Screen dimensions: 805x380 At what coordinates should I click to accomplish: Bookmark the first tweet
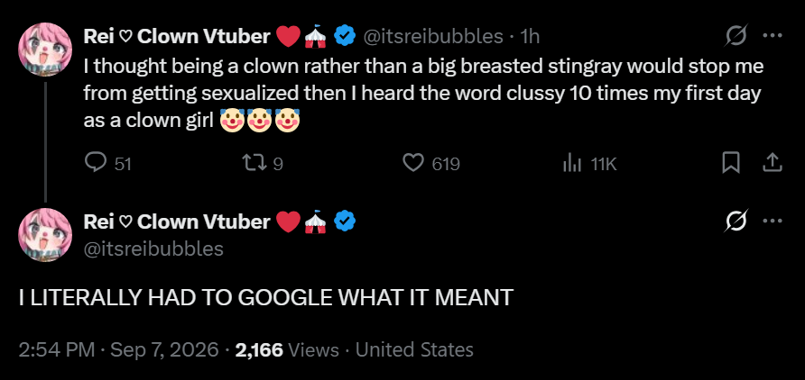pos(731,163)
